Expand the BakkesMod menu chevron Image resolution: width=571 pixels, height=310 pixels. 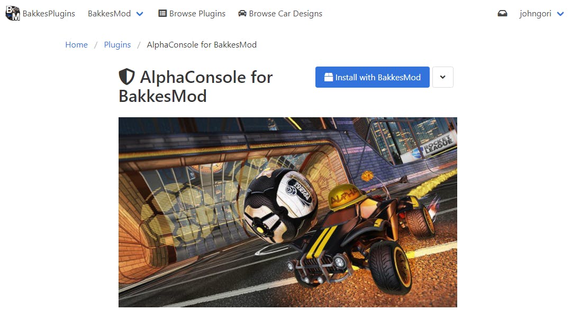(140, 14)
